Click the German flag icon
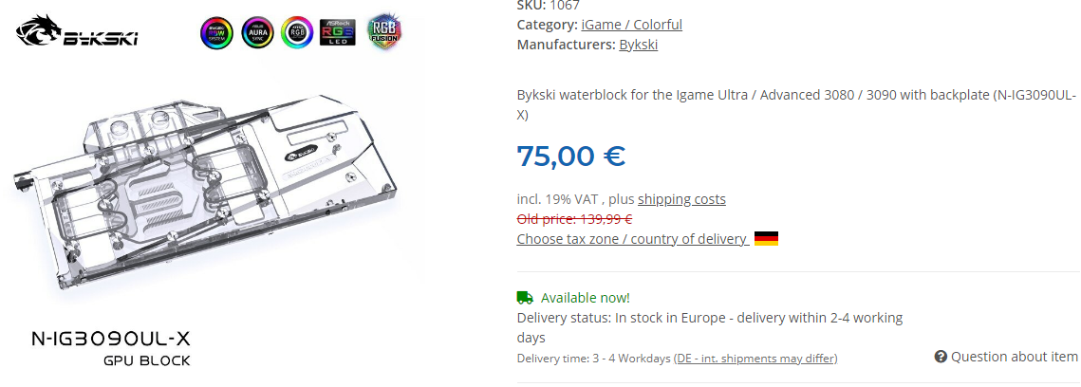Image resolution: width=1081 pixels, height=387 pixels. (x=766, y=239)
